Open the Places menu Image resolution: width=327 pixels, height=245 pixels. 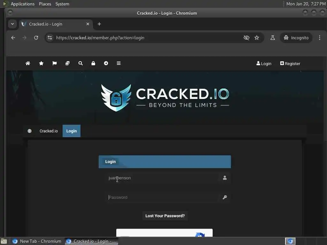tap(45, 4)
